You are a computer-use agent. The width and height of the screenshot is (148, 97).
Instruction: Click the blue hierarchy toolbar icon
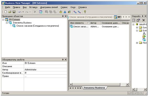65,12
